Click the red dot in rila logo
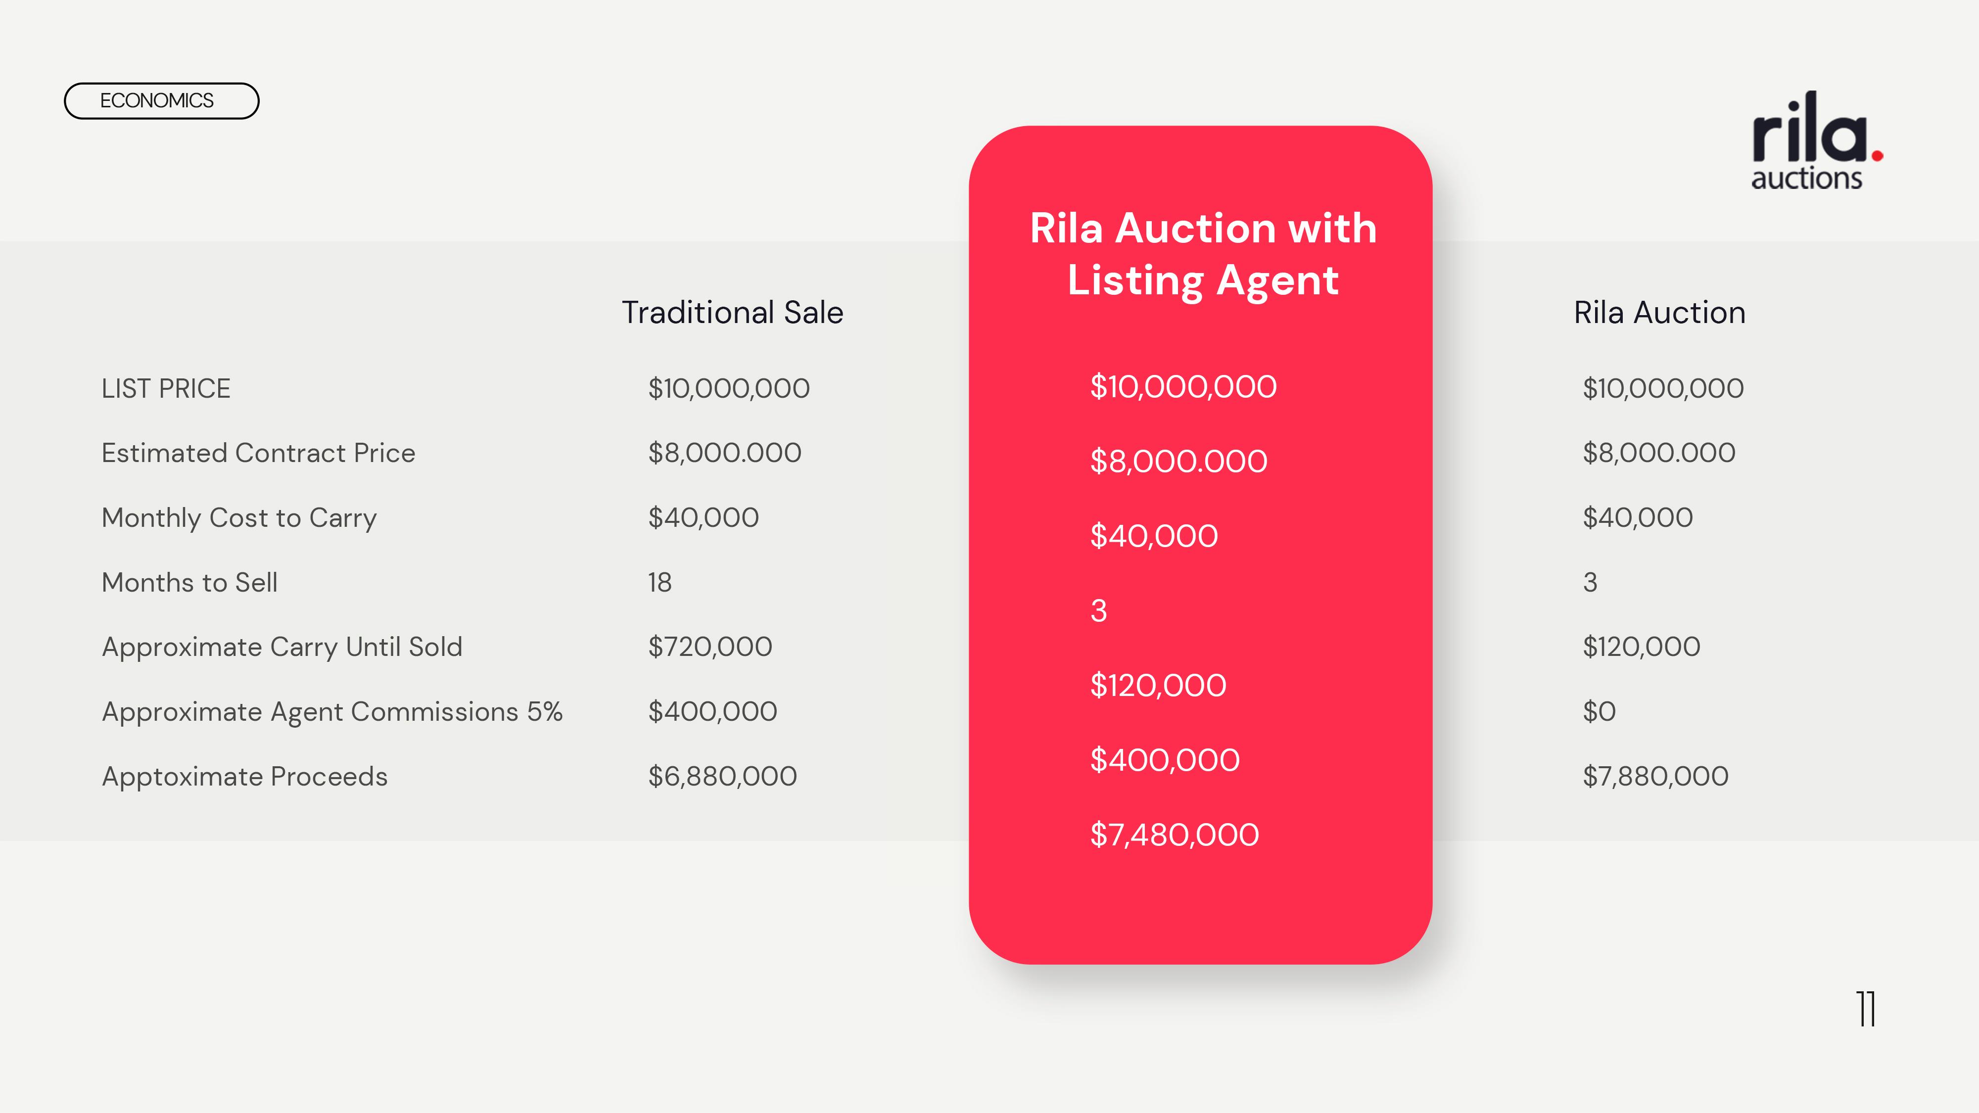Screen dimensions: 1979x1113 point(1878,156)
